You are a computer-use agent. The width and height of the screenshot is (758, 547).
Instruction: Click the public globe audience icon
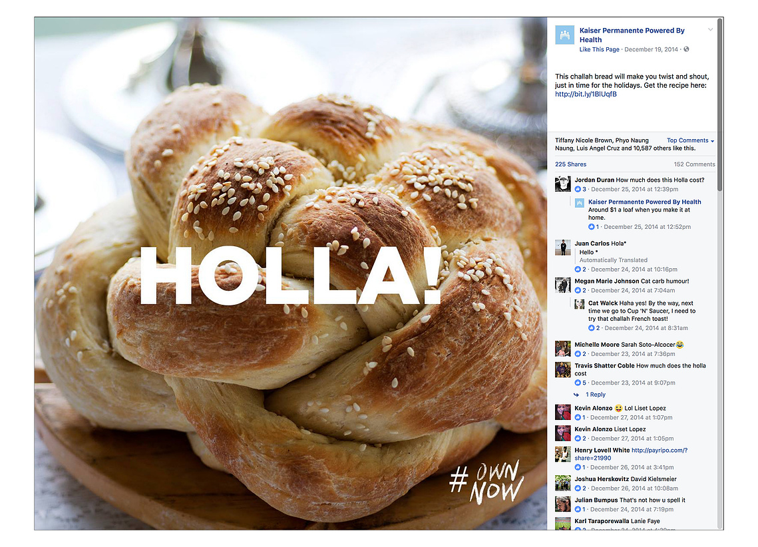(x=686, y=49)
